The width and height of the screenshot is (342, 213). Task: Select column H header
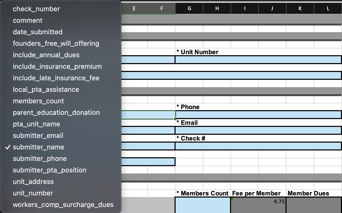pos(217,8)
